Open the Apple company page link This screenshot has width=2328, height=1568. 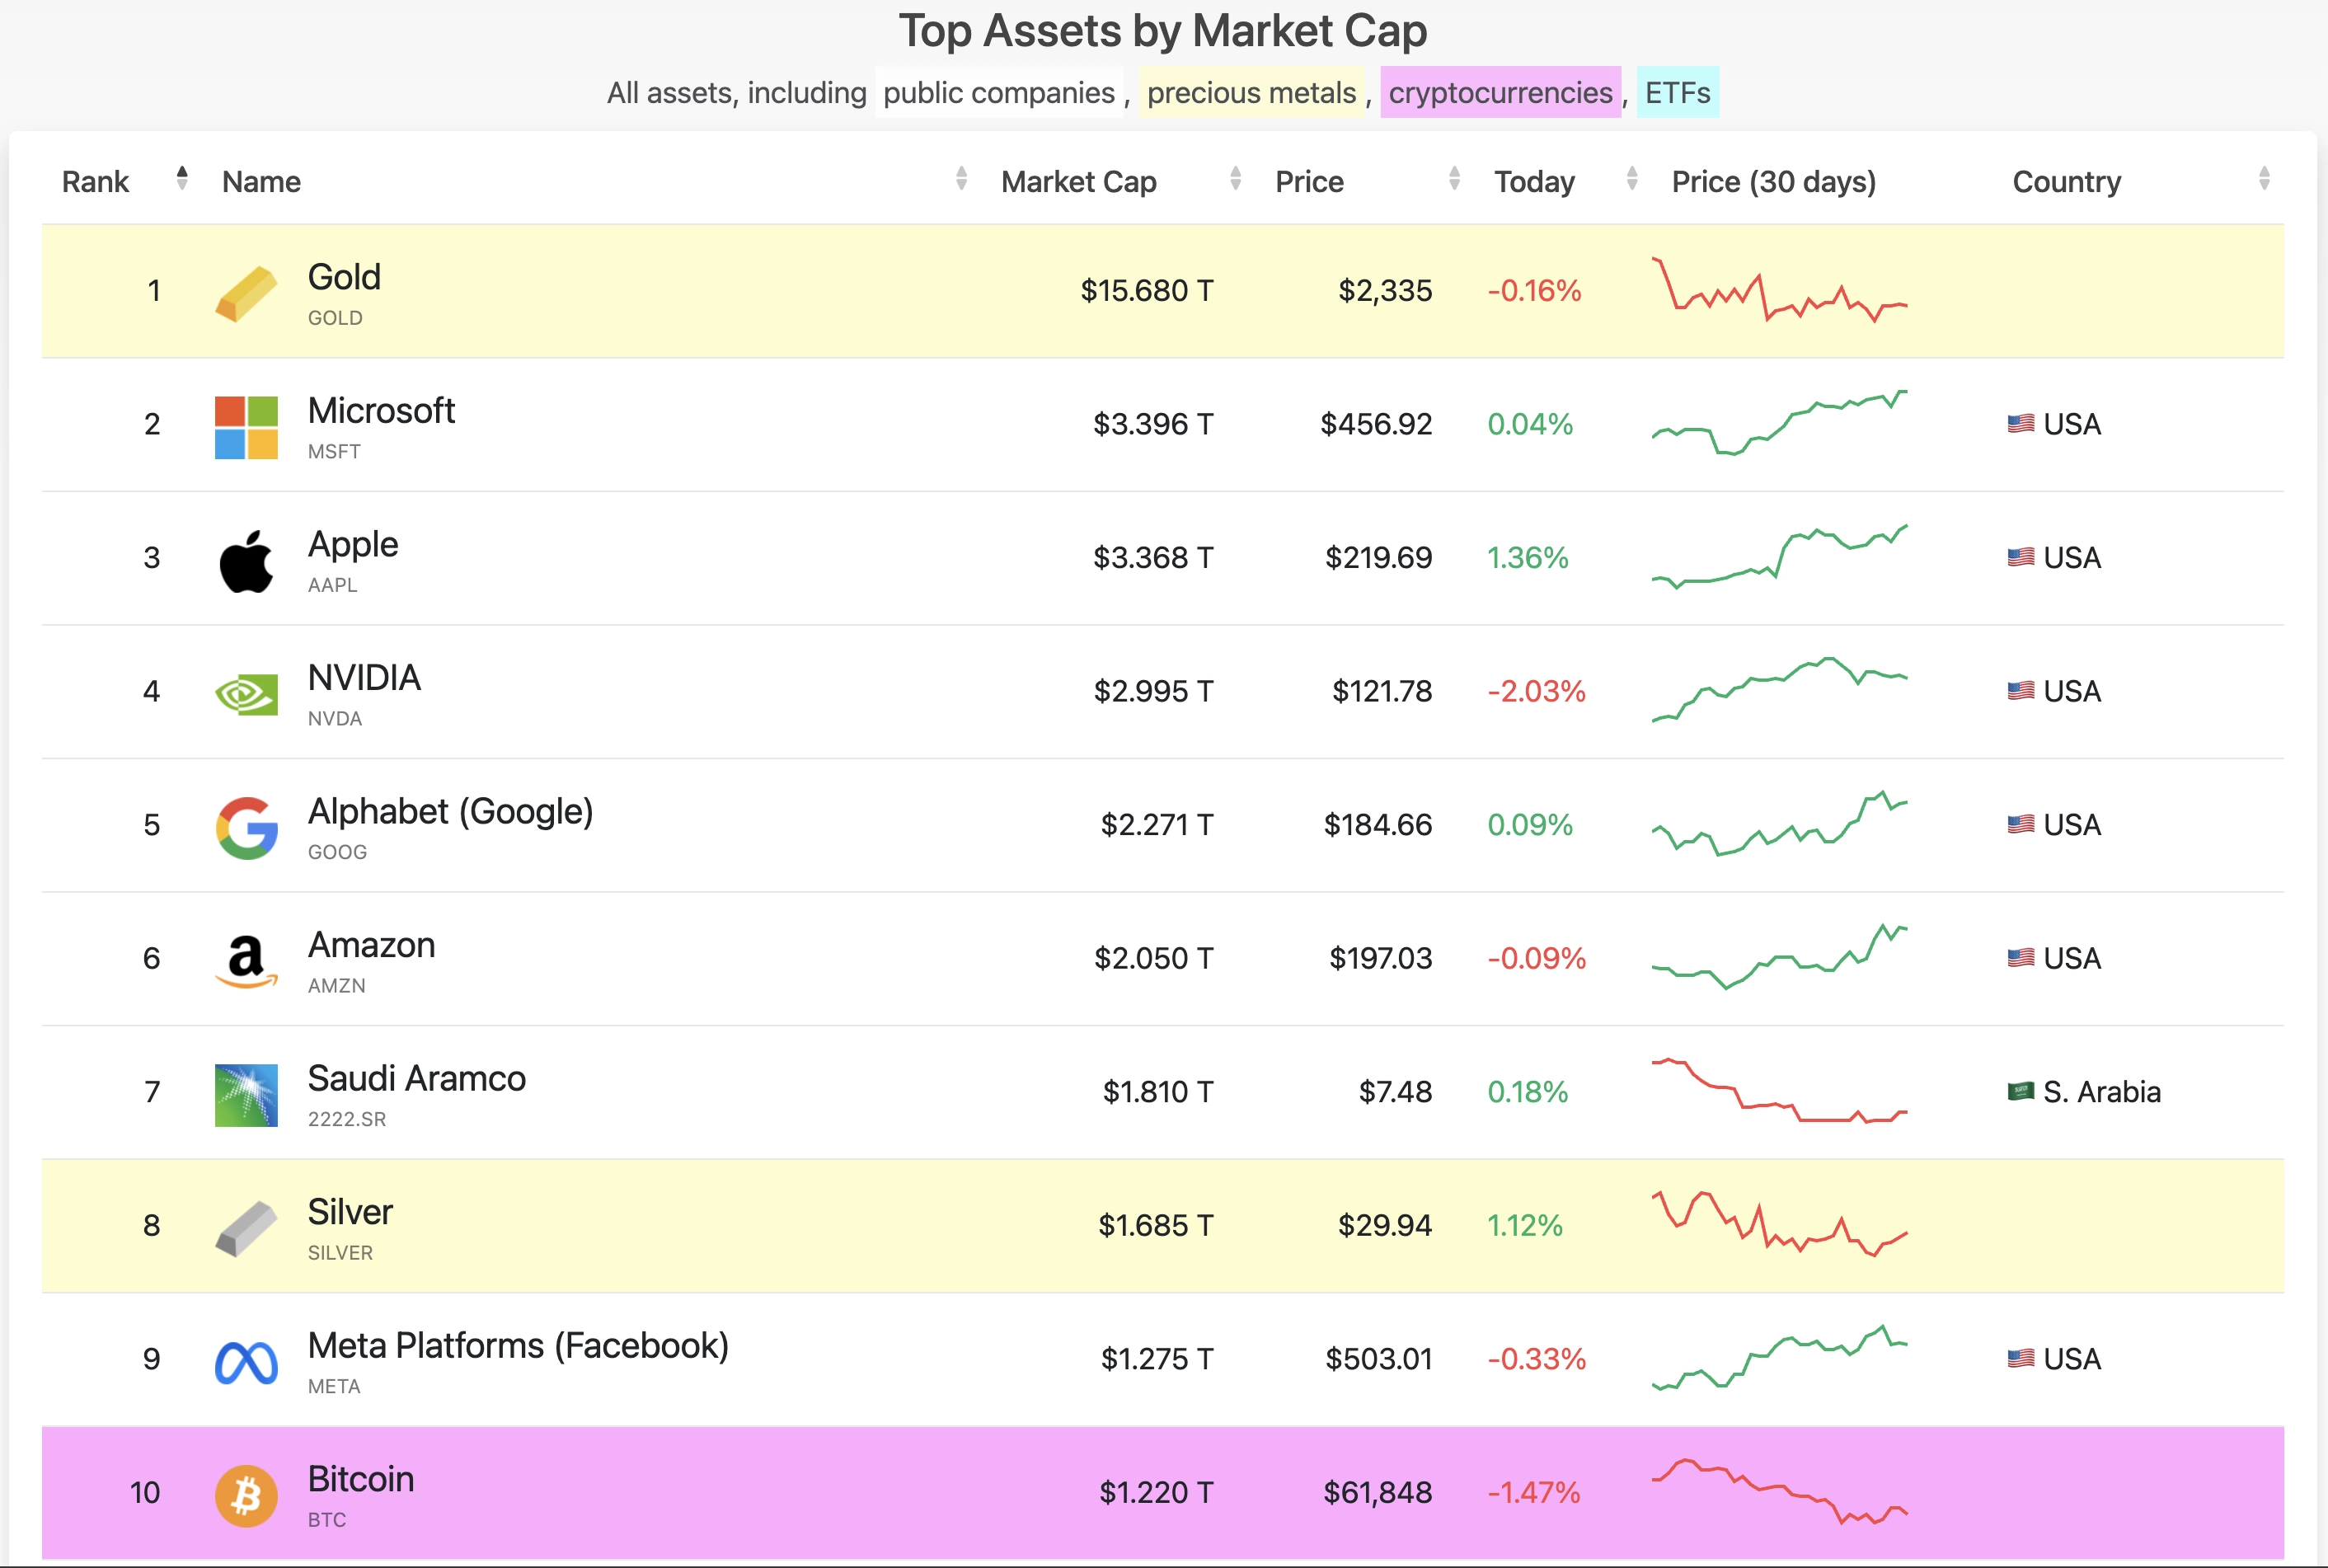click(x=353, y=545)
